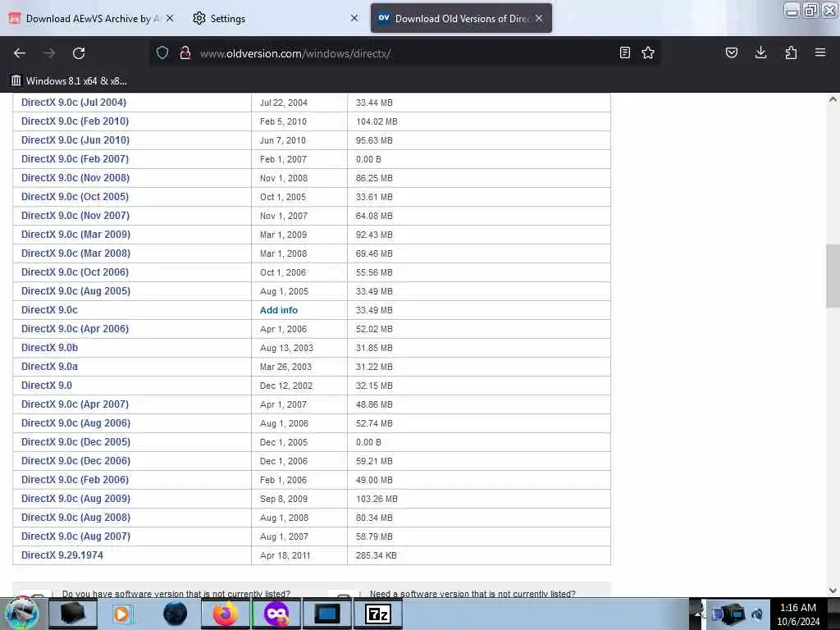Select the date cell Mar 26, 2003

click(286, 367)
